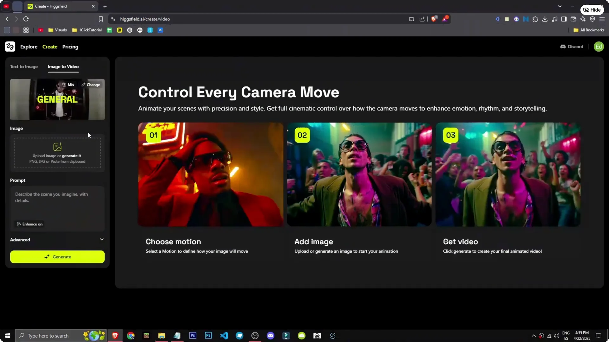Switch to the Text to Image tab
Screen dimensions: 609x342
[24, 66]
